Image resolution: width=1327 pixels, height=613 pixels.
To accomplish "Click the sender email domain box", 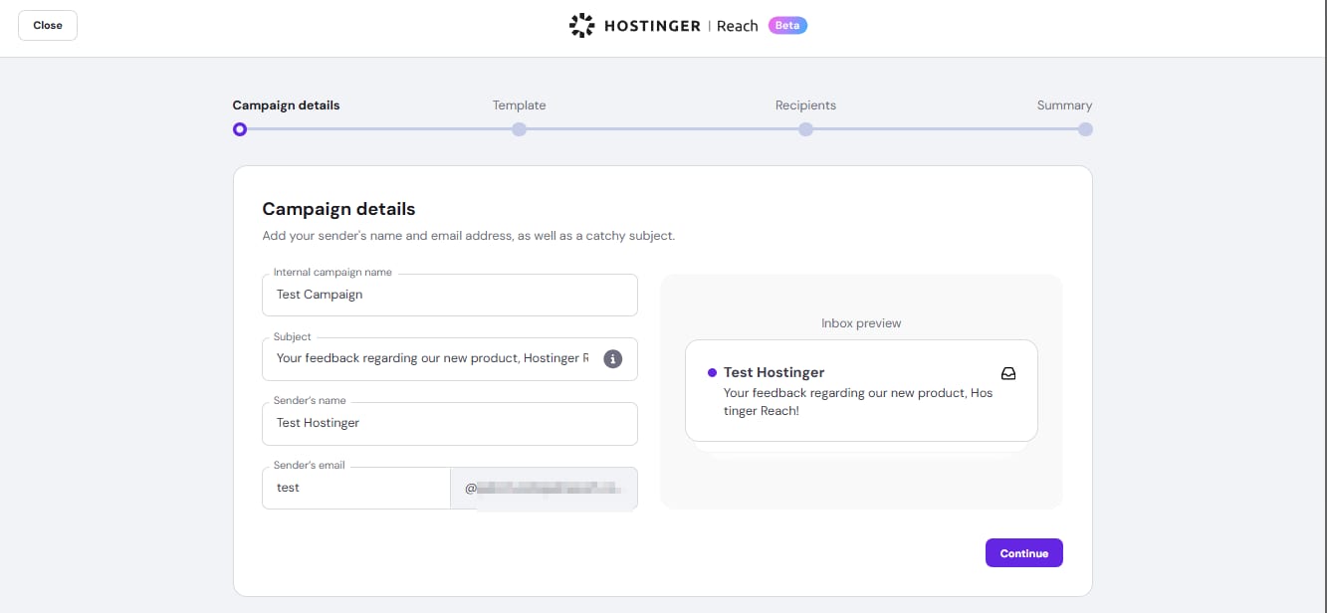I will [544, 489].
